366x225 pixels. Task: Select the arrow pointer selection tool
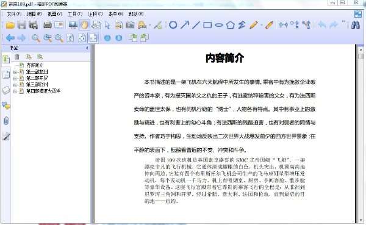pos(107,25)
